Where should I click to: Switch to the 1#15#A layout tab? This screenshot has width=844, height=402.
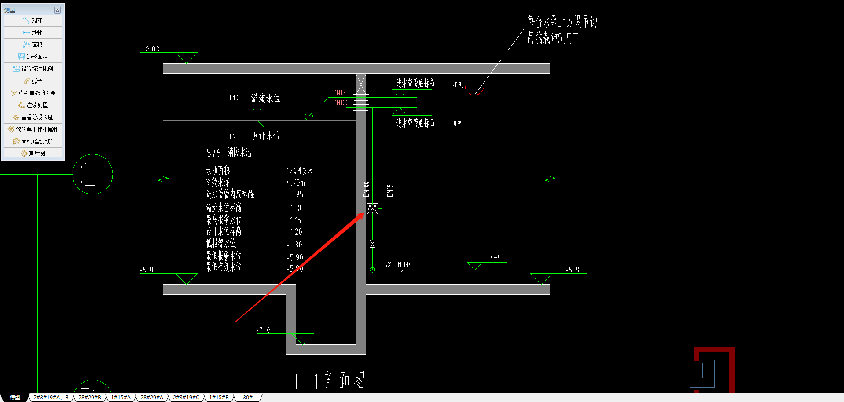pyautogui.click(x=121, y=397)
